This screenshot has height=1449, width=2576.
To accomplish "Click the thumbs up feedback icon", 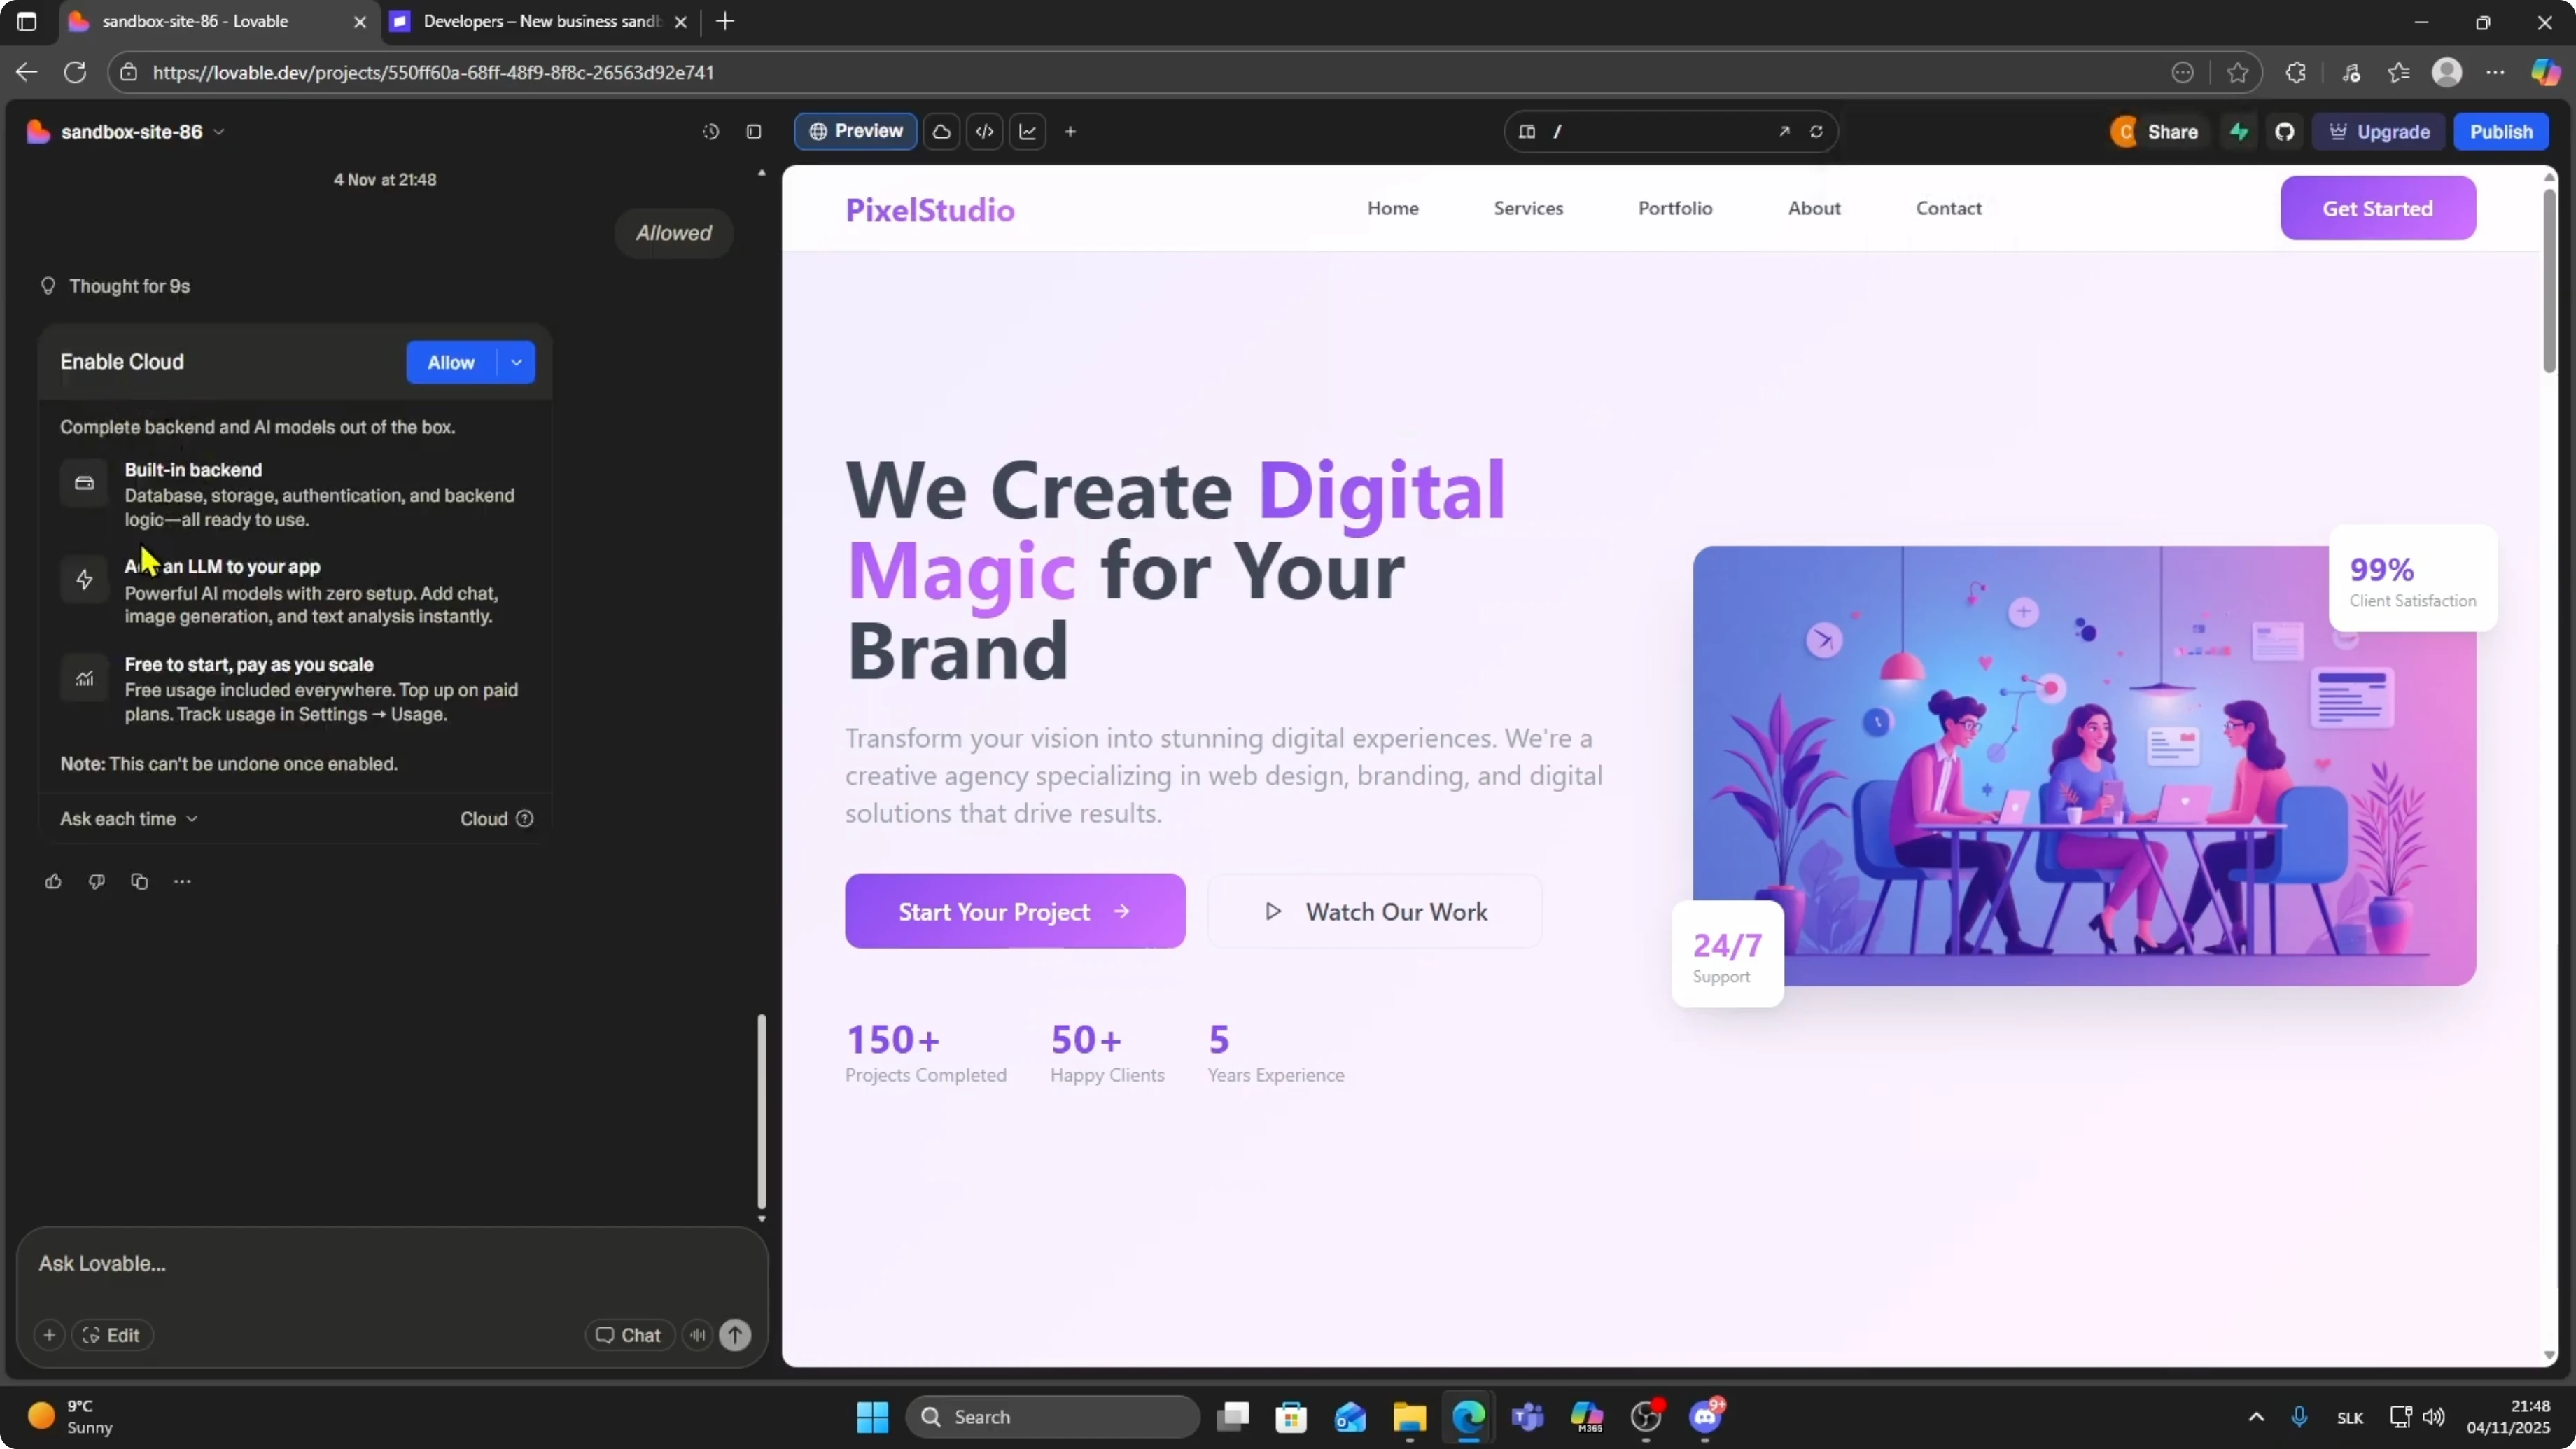I will 53,881.
